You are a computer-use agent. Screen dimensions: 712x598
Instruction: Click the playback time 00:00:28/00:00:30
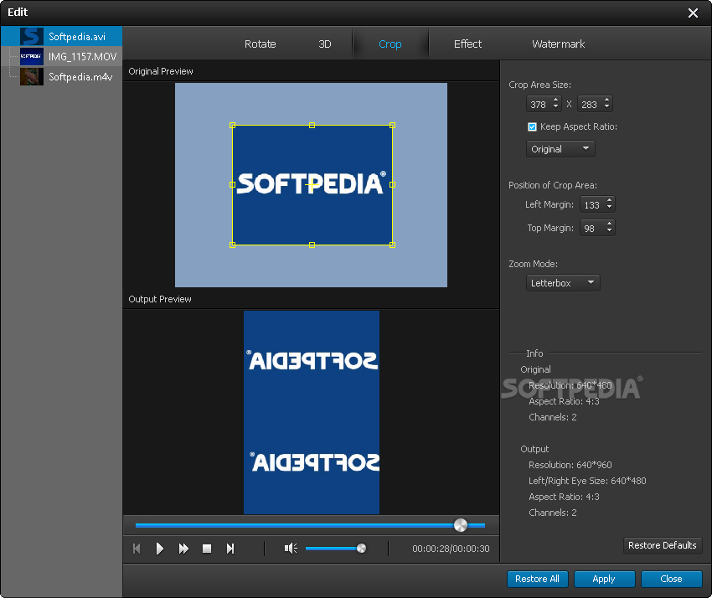pyautogui.click(x=451, y=549)
